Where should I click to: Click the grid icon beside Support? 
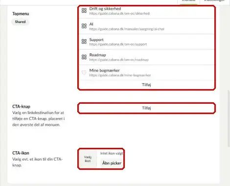[84, 41]
